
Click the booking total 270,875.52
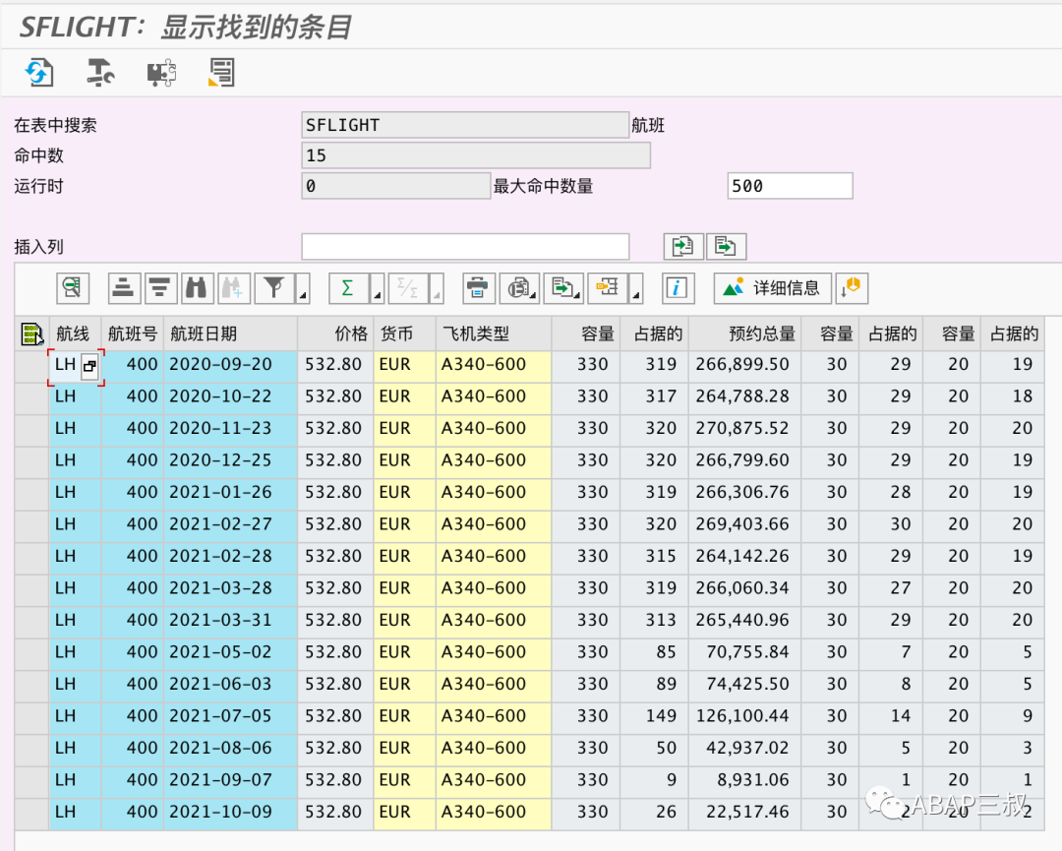(745, 428)
